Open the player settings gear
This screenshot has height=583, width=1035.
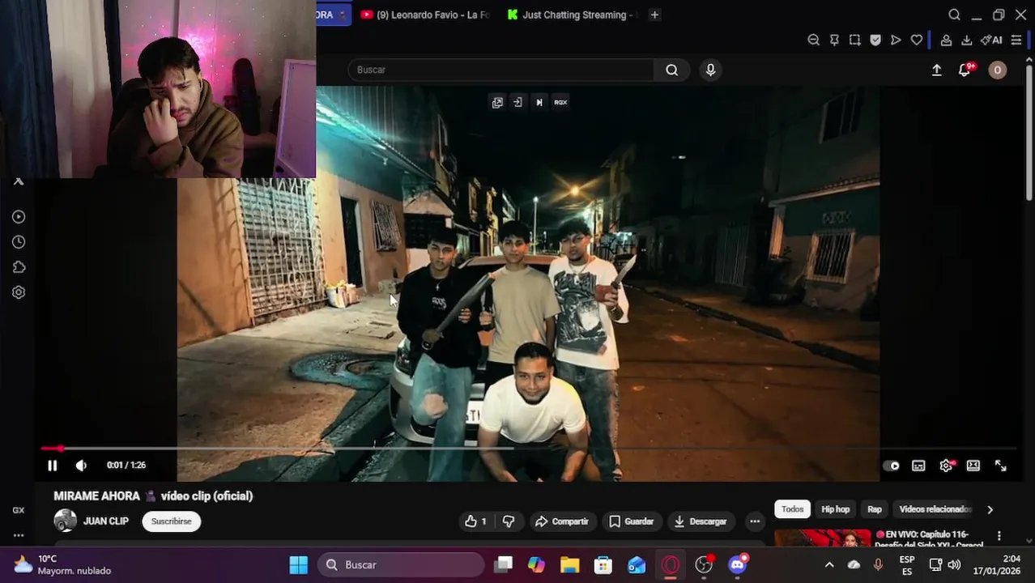tap(946, 466)
